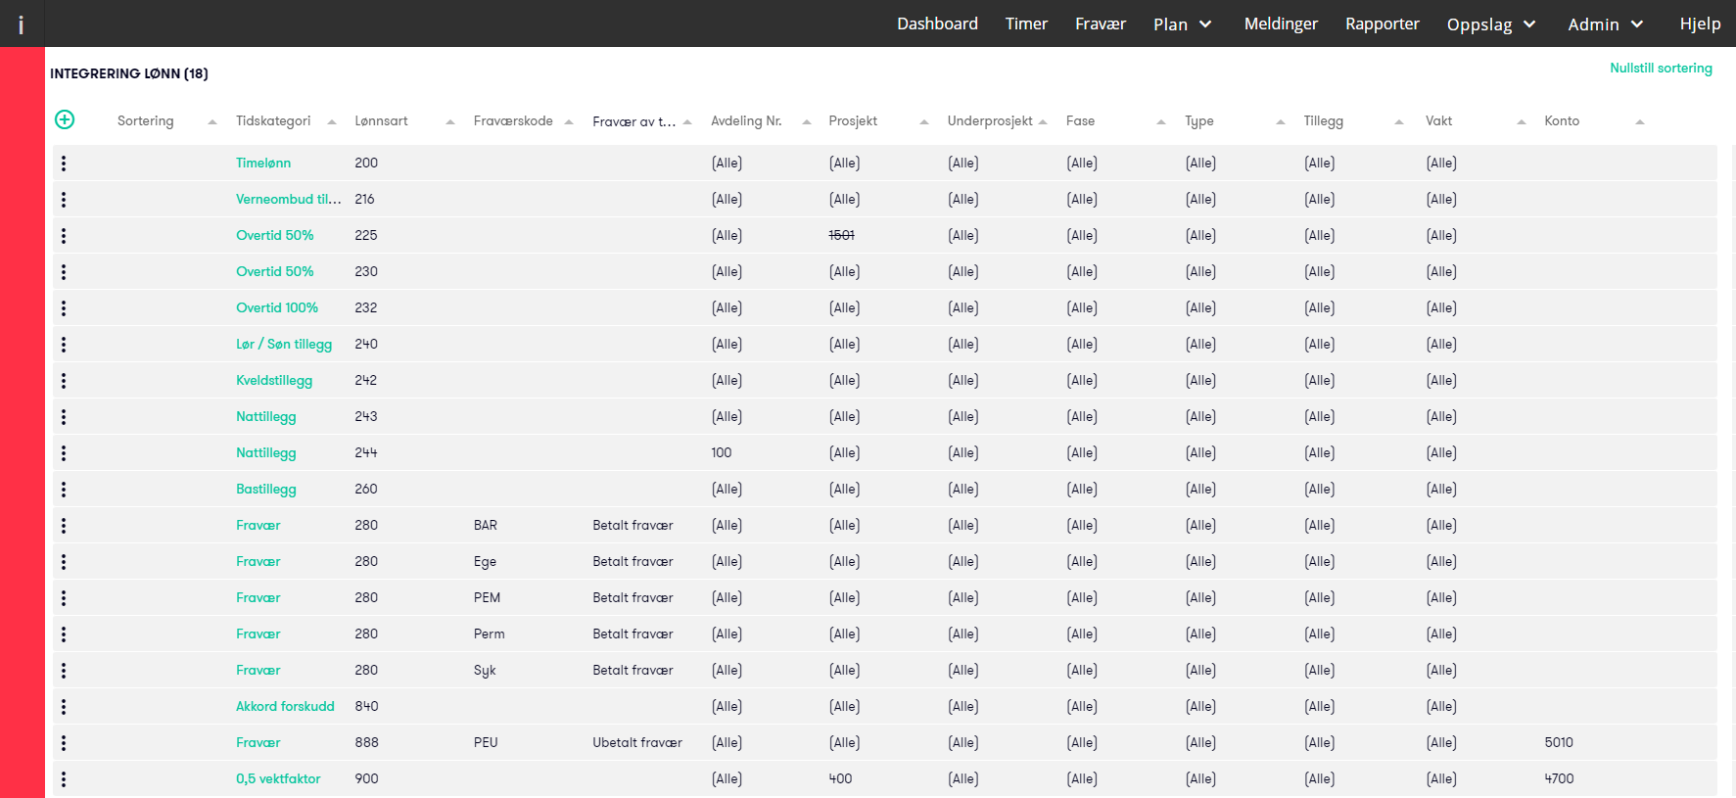
Task: Open the Lør / Søn tillegg link
Action: click(284, 345)
